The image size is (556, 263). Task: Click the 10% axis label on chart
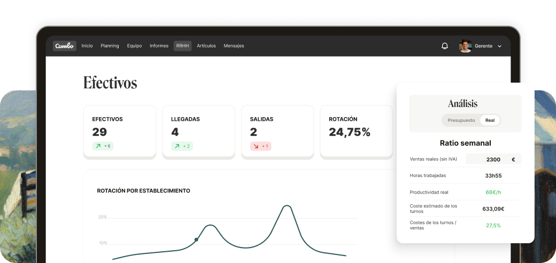pyautogui.click(x=103, y=243)
